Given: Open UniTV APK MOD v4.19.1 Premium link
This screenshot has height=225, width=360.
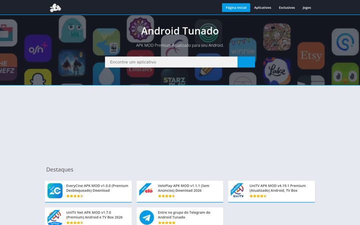Looking at the screenshot, I should (277, 188).
